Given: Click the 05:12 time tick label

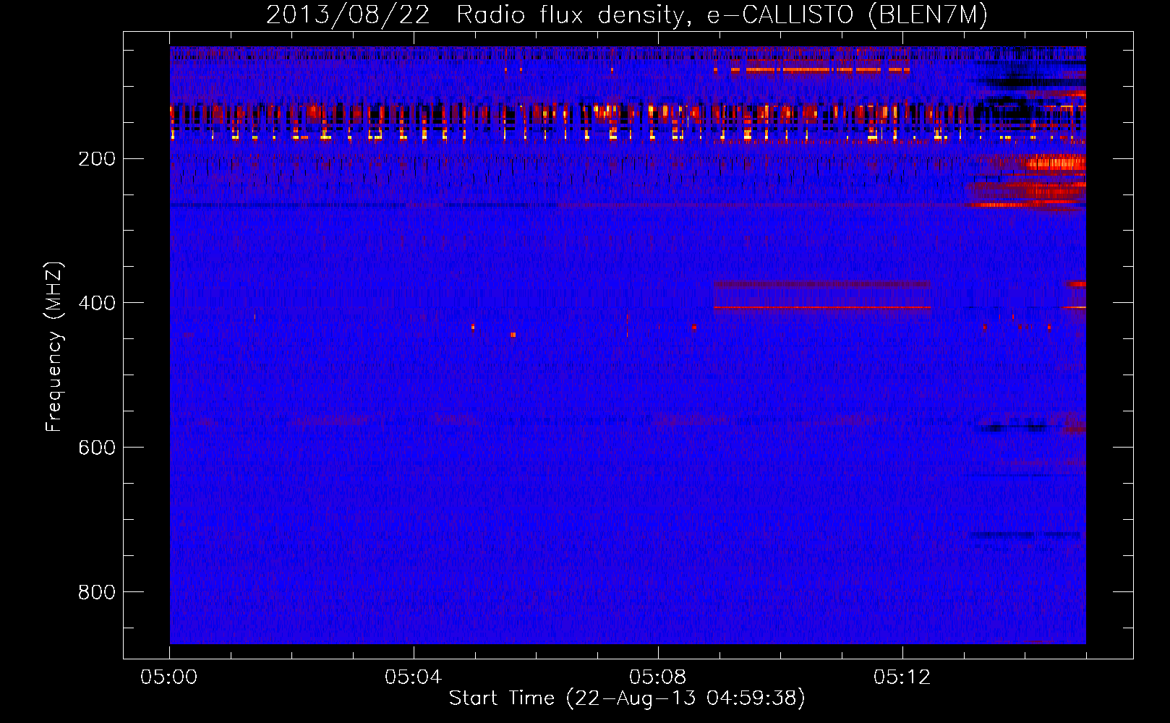Looking at the screenshot, I should coord(902,677).
